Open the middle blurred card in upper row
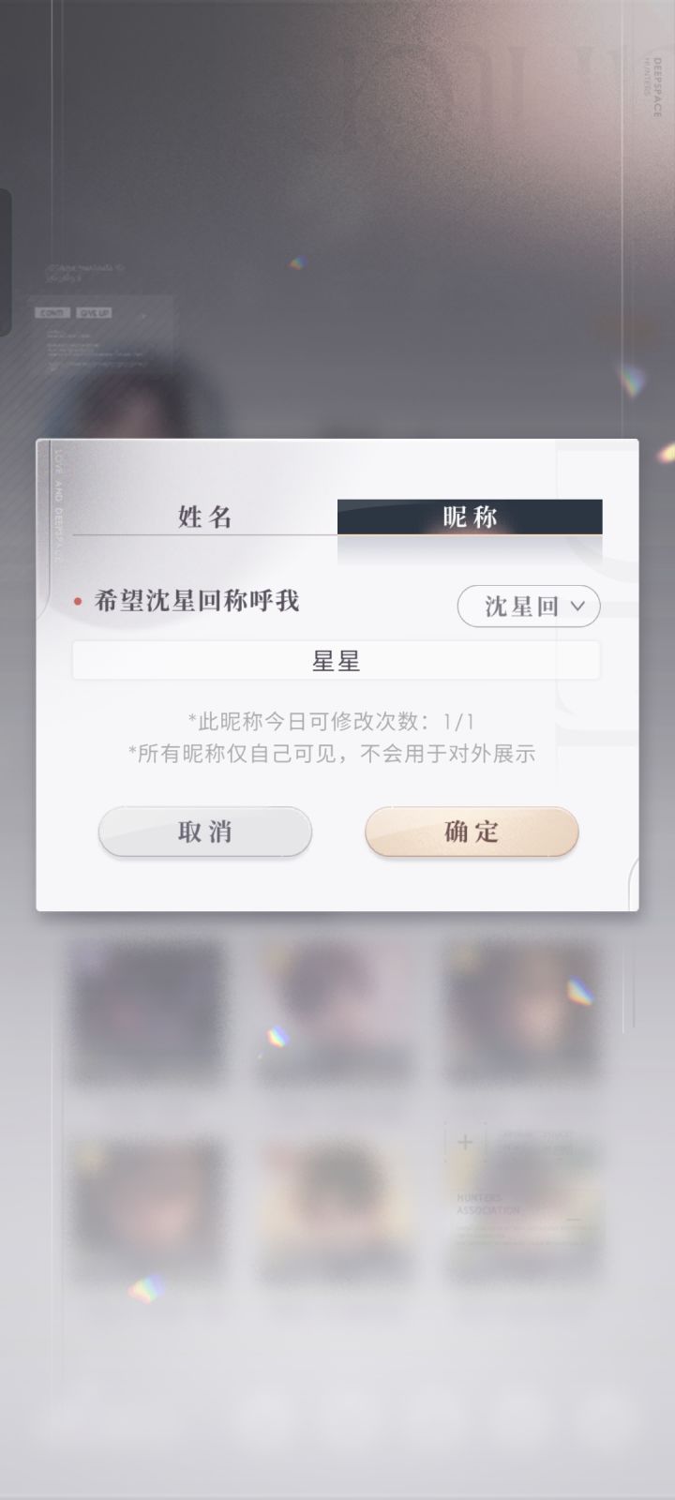Viewport: 675px width, 1500px height. (337, 1012)
